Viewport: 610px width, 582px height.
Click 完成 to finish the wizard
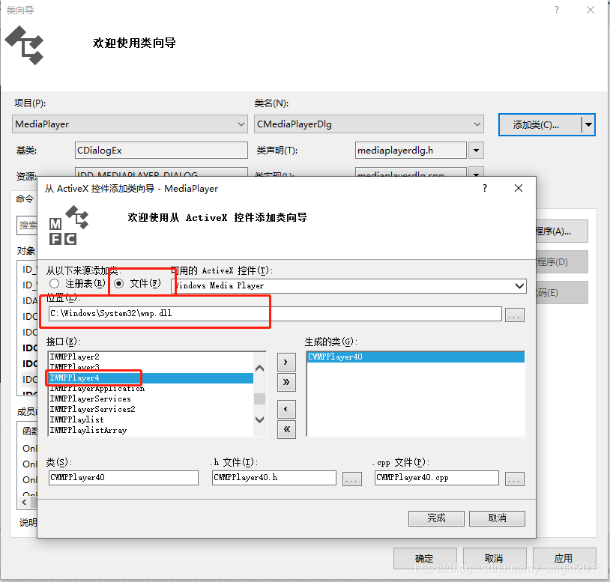pyautogui.click(x=436, y=518)
